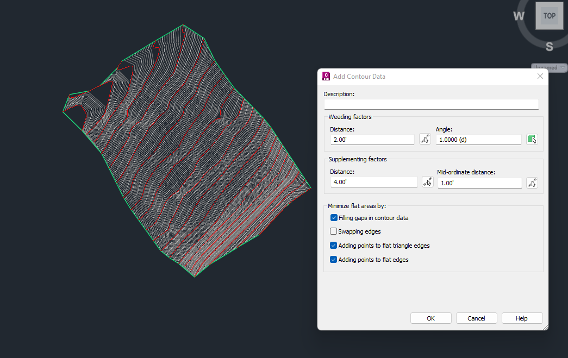Image resolution: width=568 pixels, height=358 pixels.
Task: Click the W compass direction on ViewCube
Action: pyautogui.click(x=519, y=16)
